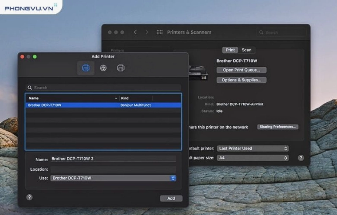Screen dimensions: 337x215
Task: Click the printer Name text field
Action: click(x=113, y=159)
